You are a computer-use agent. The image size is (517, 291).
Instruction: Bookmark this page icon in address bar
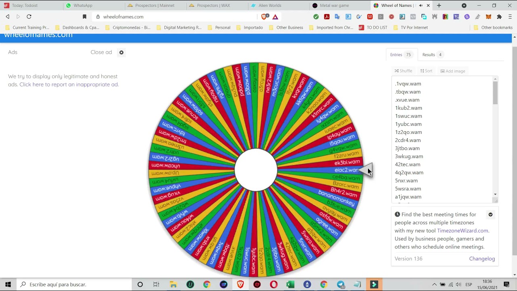pos(84,17)
